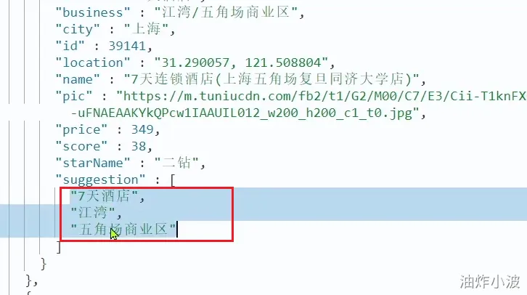Click the outer closing brace with comma
Image resolution: width=527 pixels, height=295 pixels.
32,280
